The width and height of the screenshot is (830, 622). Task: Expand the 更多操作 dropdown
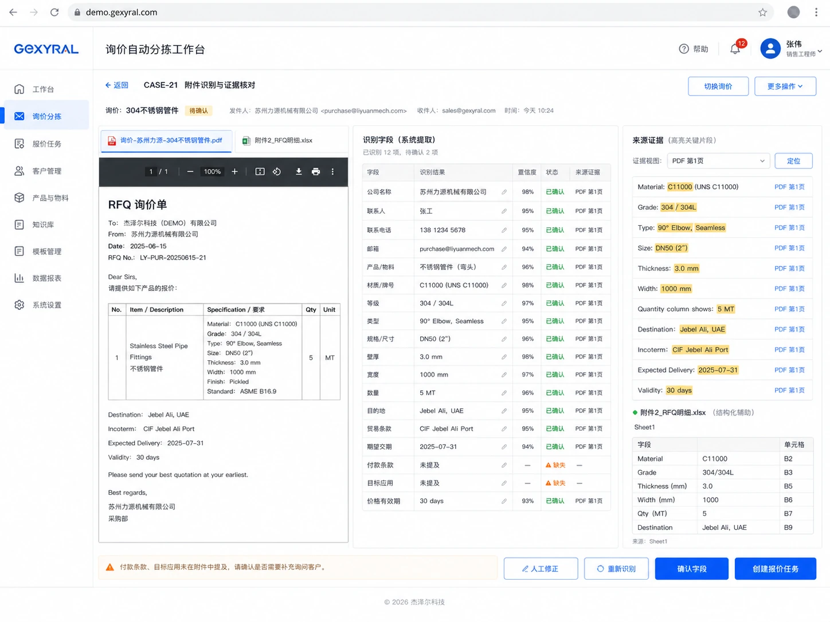785,86
